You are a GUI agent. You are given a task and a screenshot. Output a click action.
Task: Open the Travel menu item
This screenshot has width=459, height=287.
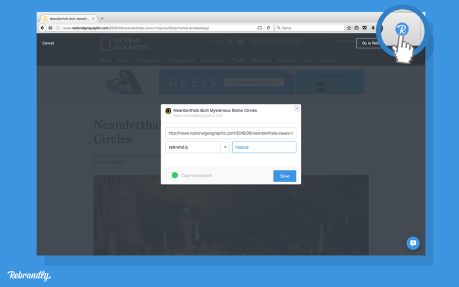click(x=238, y=60)
